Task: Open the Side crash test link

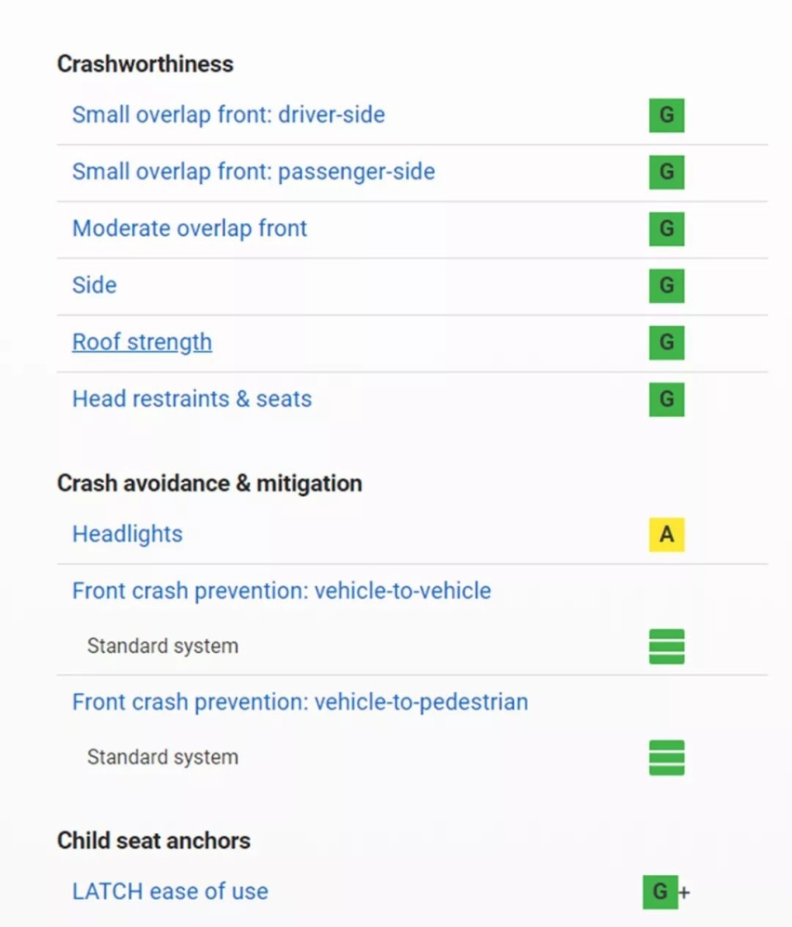Action: 95,285
